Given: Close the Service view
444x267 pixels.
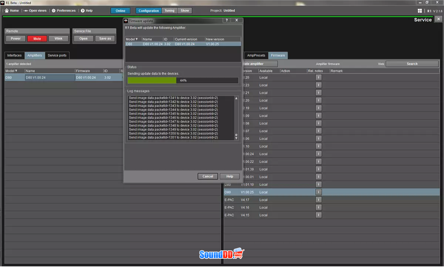Looking at the screenshot, I should (438, 19).
